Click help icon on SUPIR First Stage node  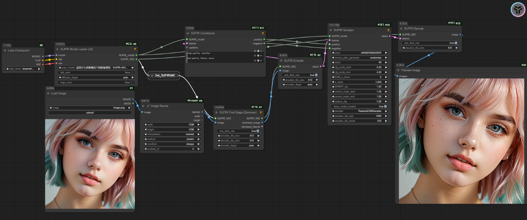coord(260,112)
